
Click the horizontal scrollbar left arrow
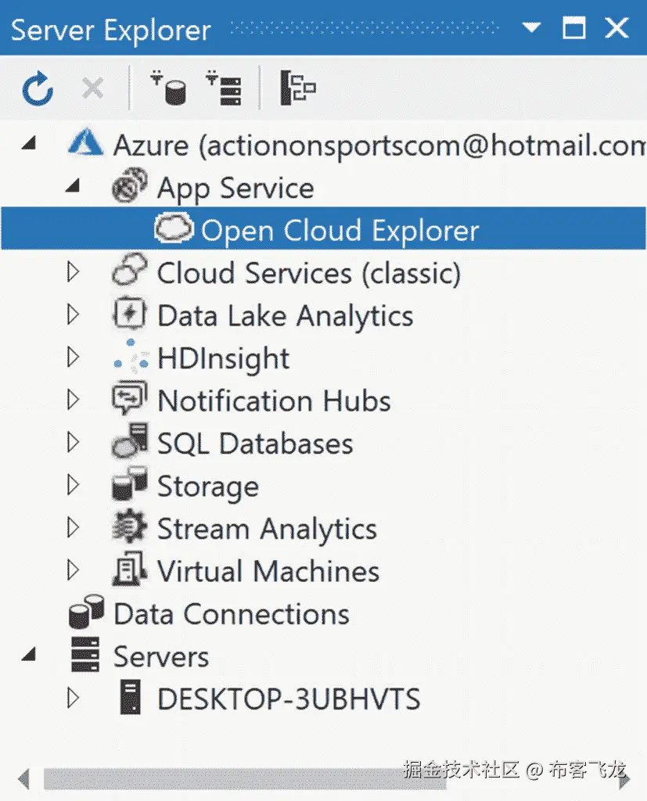23,780
